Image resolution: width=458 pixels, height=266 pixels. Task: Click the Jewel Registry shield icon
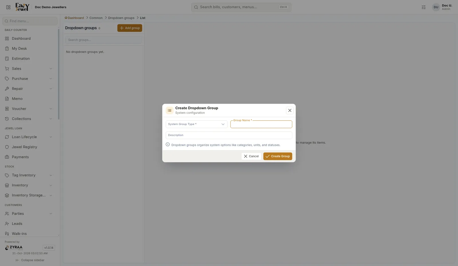7,147
